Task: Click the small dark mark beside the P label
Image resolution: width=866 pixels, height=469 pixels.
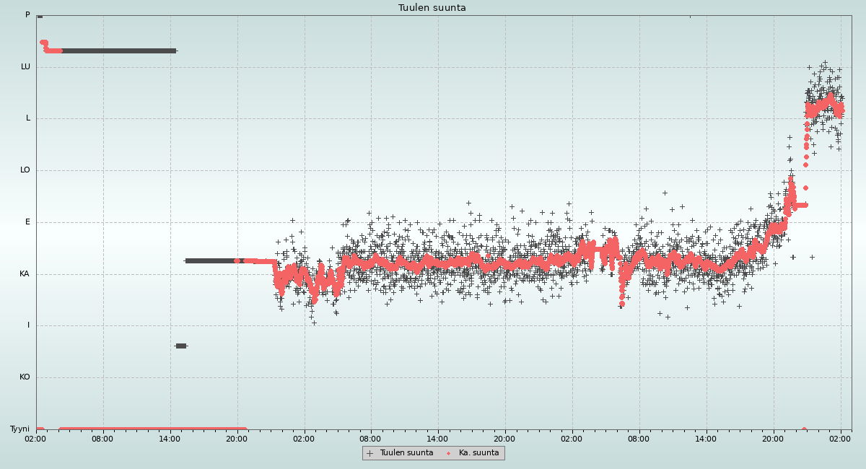Action: pyautogui.click(x=40, y=16)
